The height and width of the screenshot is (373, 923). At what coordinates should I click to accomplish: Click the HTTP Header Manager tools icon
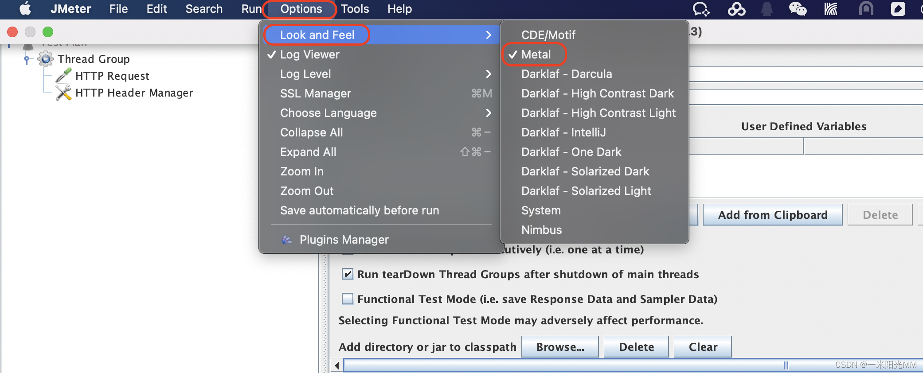point(63,93)
